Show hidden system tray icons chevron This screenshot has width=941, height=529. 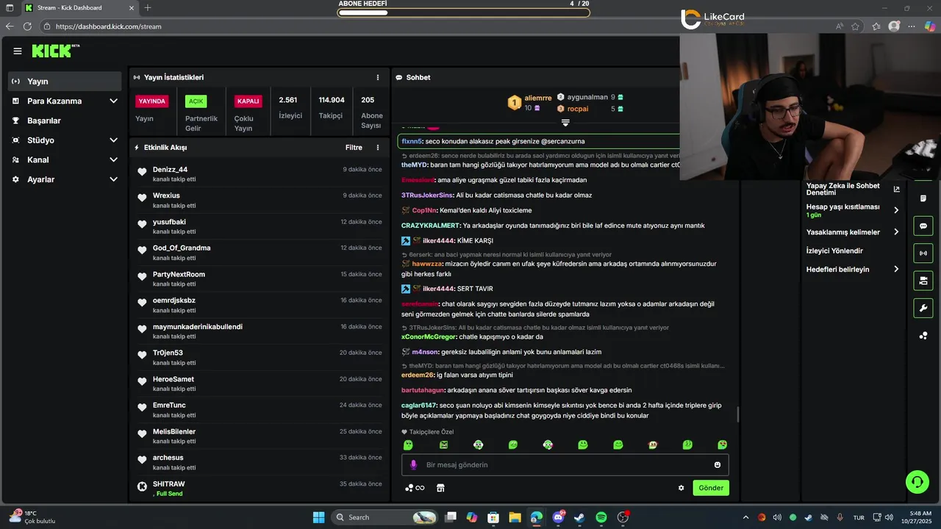(x=745, y=517)
